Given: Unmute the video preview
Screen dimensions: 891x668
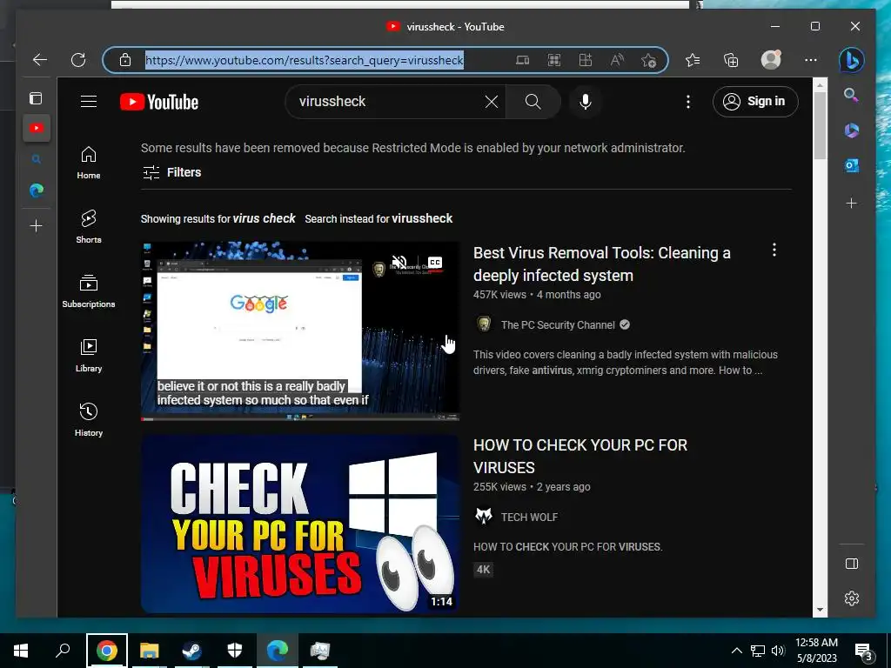Looking at the screenshot, I should pyautogui.click(x=399, y=263).
